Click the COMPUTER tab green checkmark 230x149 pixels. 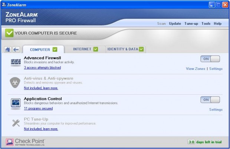click(x=55, y=50)
